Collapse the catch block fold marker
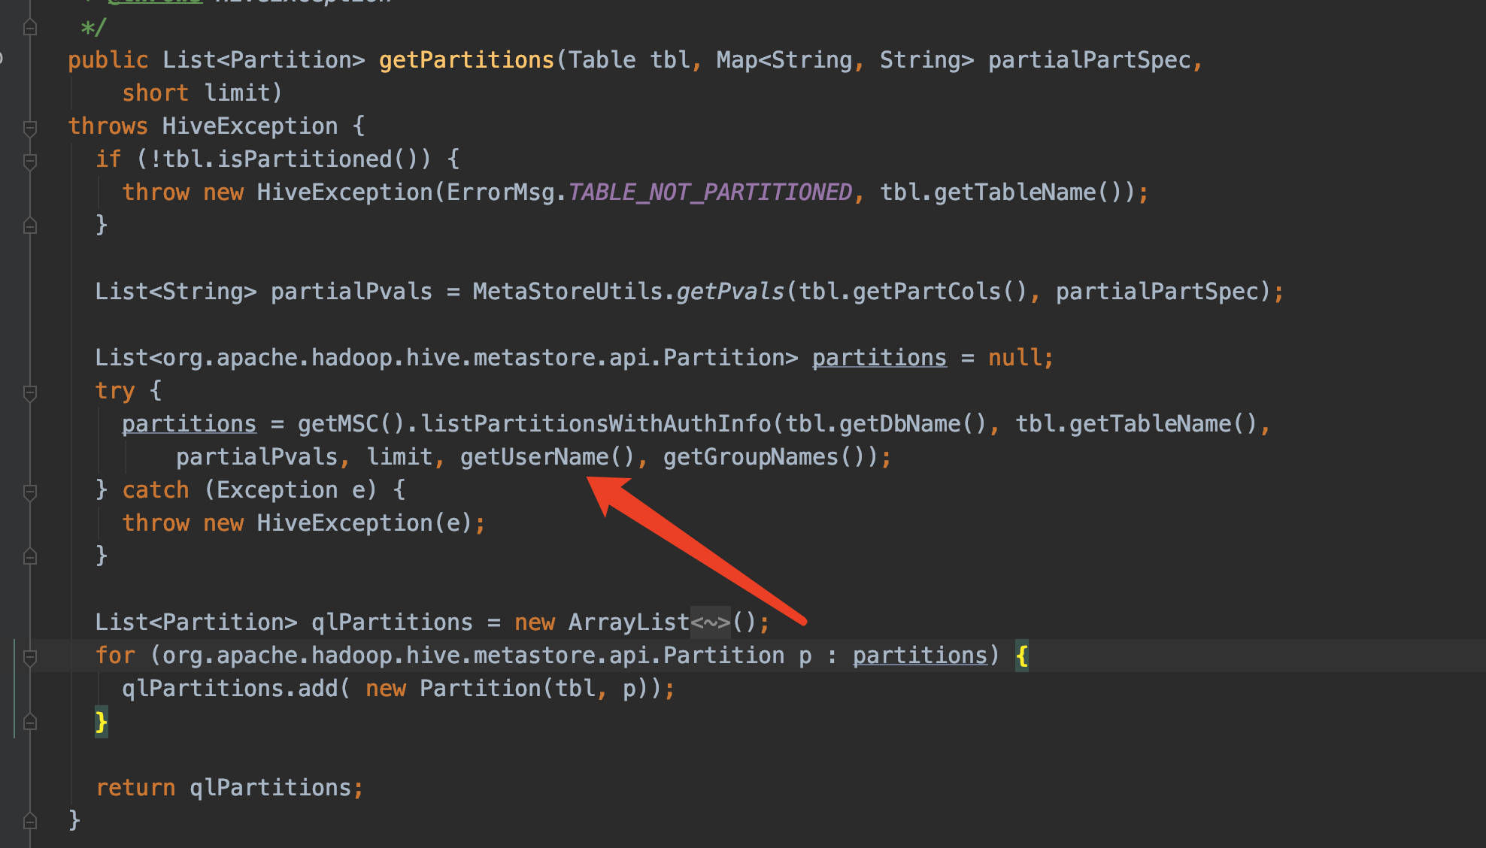The height and width of the screenshot is (848, 1486). (30, 492)
